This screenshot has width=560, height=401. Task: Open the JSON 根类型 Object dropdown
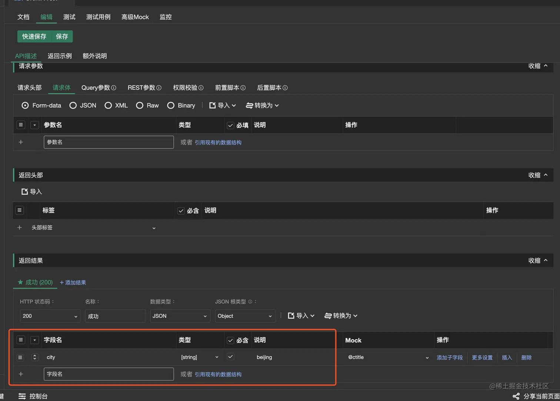(245, 316)
